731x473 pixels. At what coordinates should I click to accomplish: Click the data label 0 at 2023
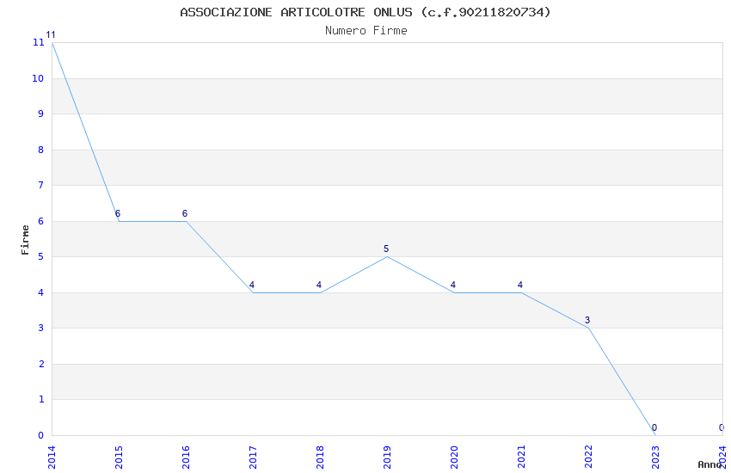tap(654, 427)
